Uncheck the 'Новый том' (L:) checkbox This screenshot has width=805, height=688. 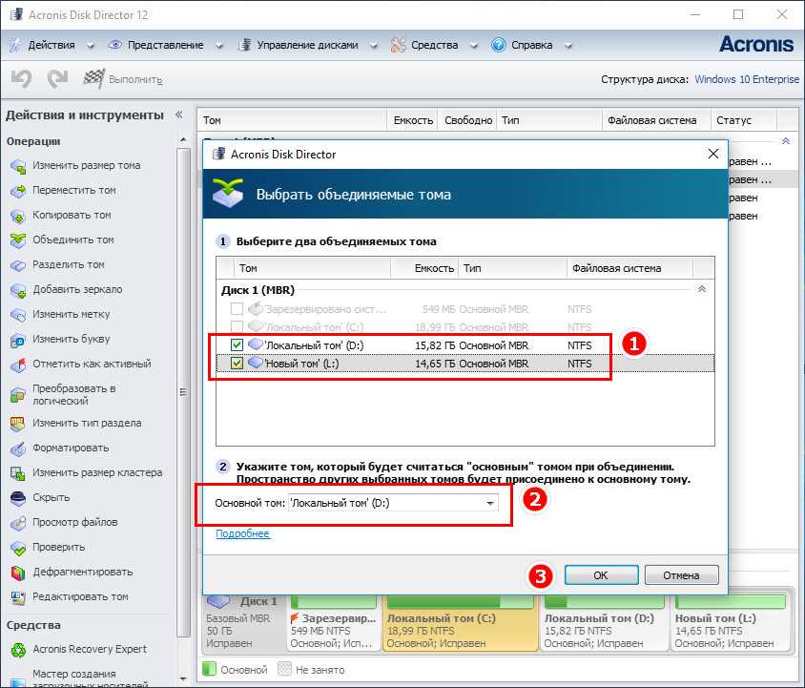tap(237, 364)
